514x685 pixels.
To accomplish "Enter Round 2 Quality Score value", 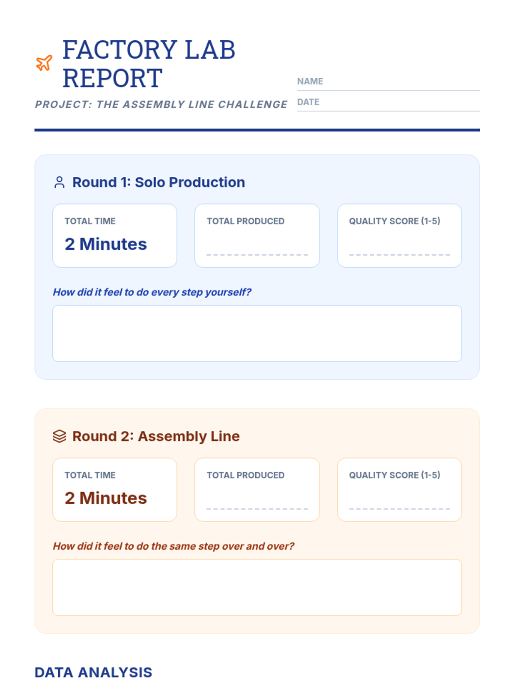I will pos(399,501).
